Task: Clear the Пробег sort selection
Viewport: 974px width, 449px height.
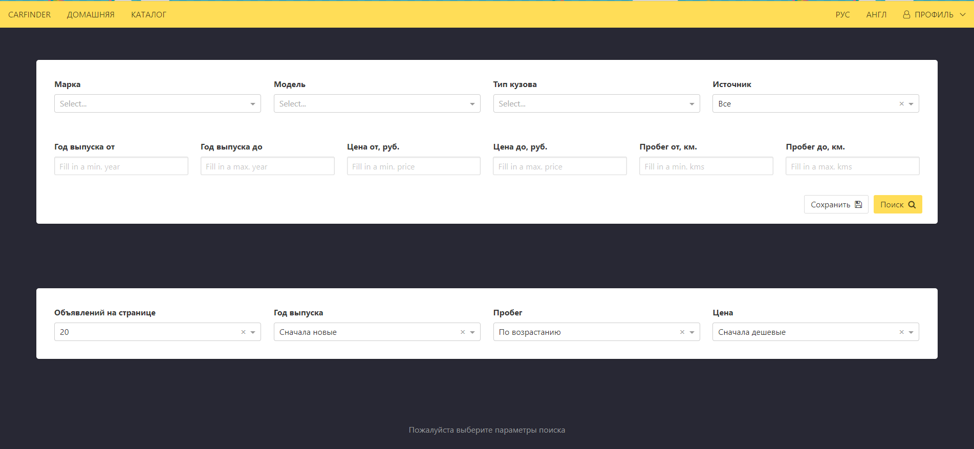Action: [x=682, y=332]
